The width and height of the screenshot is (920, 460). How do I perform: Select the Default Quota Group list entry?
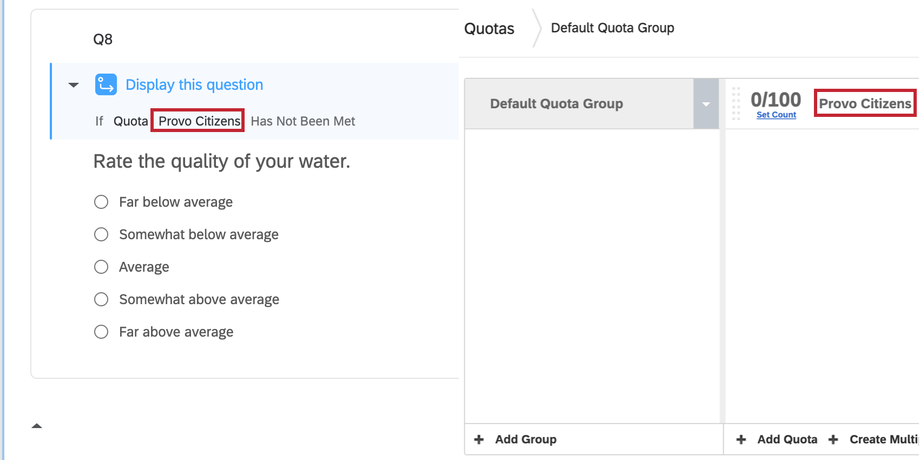coord(556,103)
